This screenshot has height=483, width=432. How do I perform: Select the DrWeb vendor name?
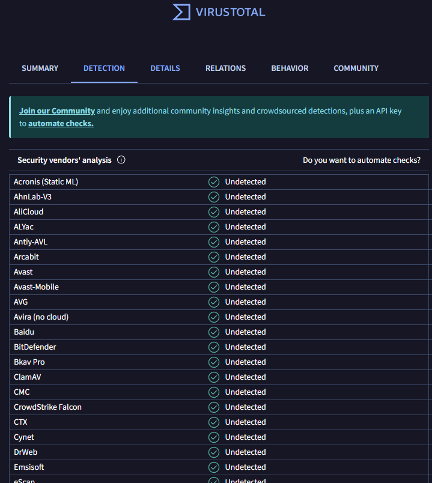(26, 452)
